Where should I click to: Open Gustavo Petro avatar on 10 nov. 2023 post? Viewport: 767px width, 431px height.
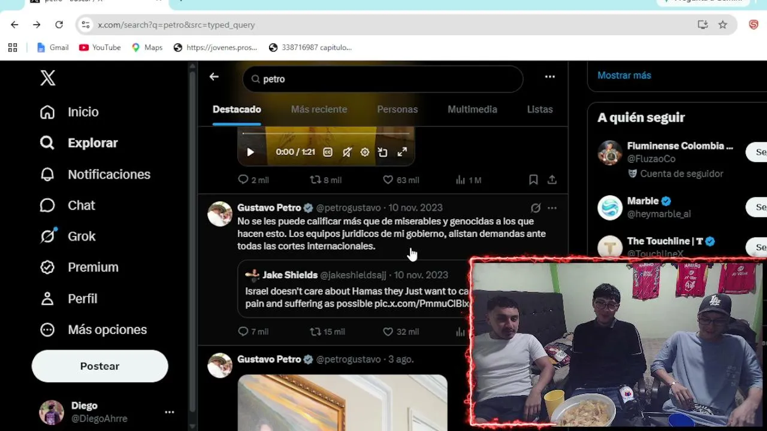pos(220,214)
